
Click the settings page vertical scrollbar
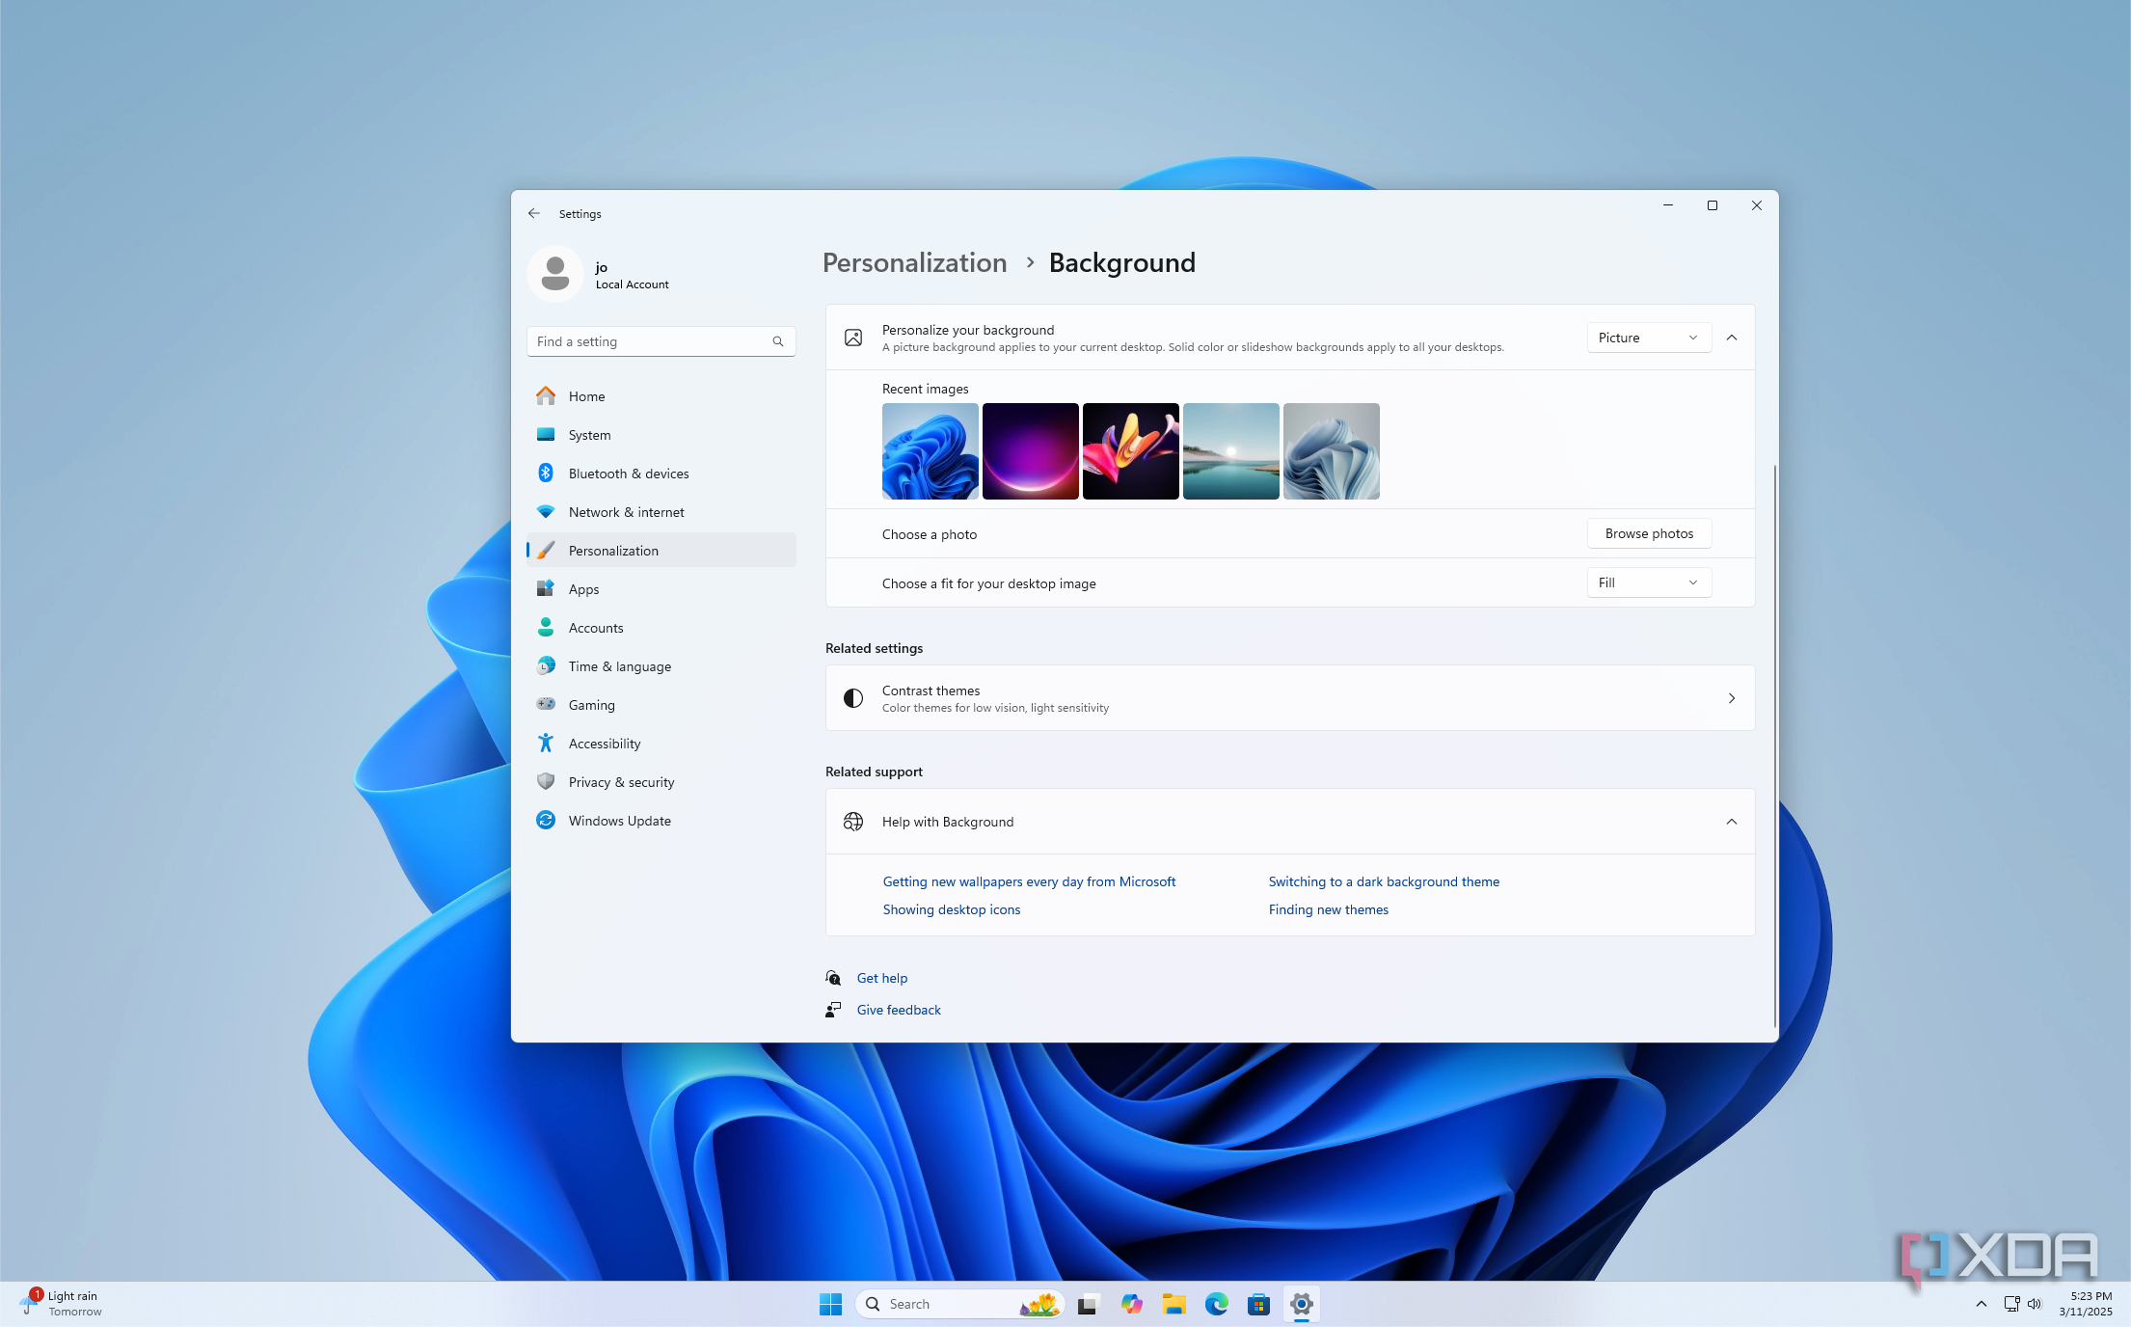click(x=1774, y=745)
